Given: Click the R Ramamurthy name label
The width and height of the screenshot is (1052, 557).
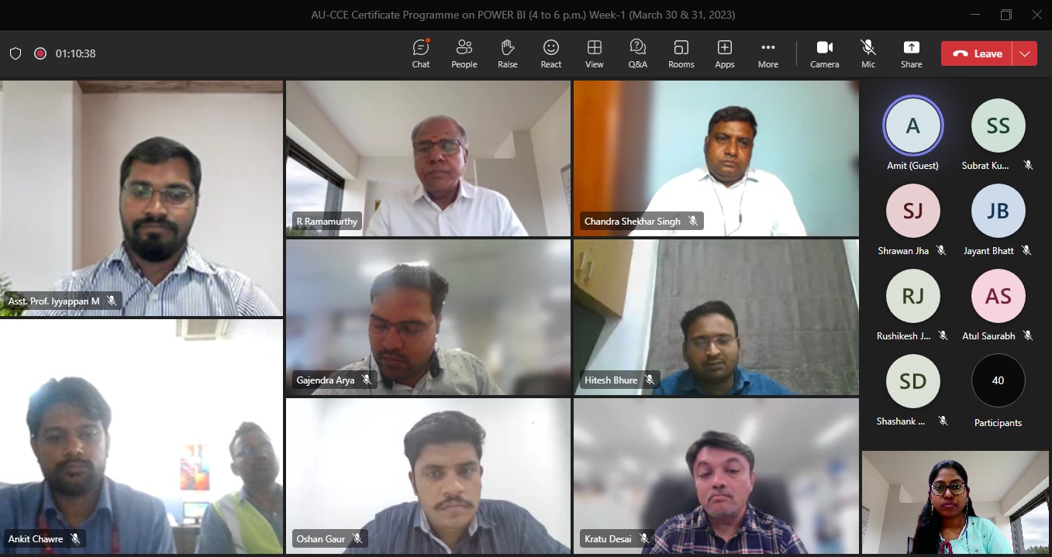Looking at the screenshot, I should (x=327, y=222).
